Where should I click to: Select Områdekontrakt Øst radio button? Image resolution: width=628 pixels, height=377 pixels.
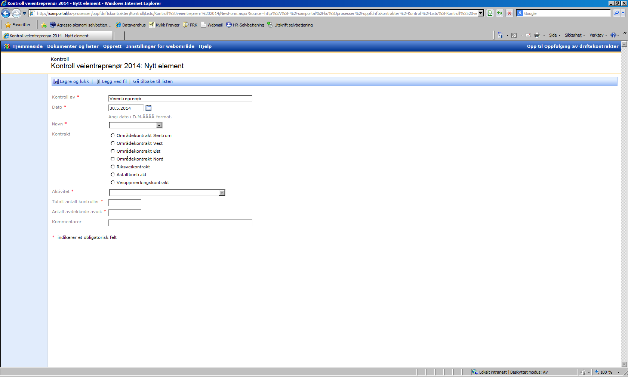pyautogui.click(x=113, y=151)
